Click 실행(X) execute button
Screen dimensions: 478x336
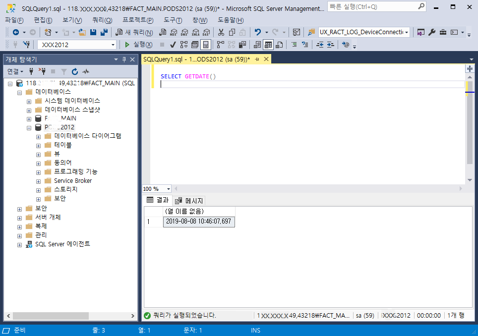139,45
